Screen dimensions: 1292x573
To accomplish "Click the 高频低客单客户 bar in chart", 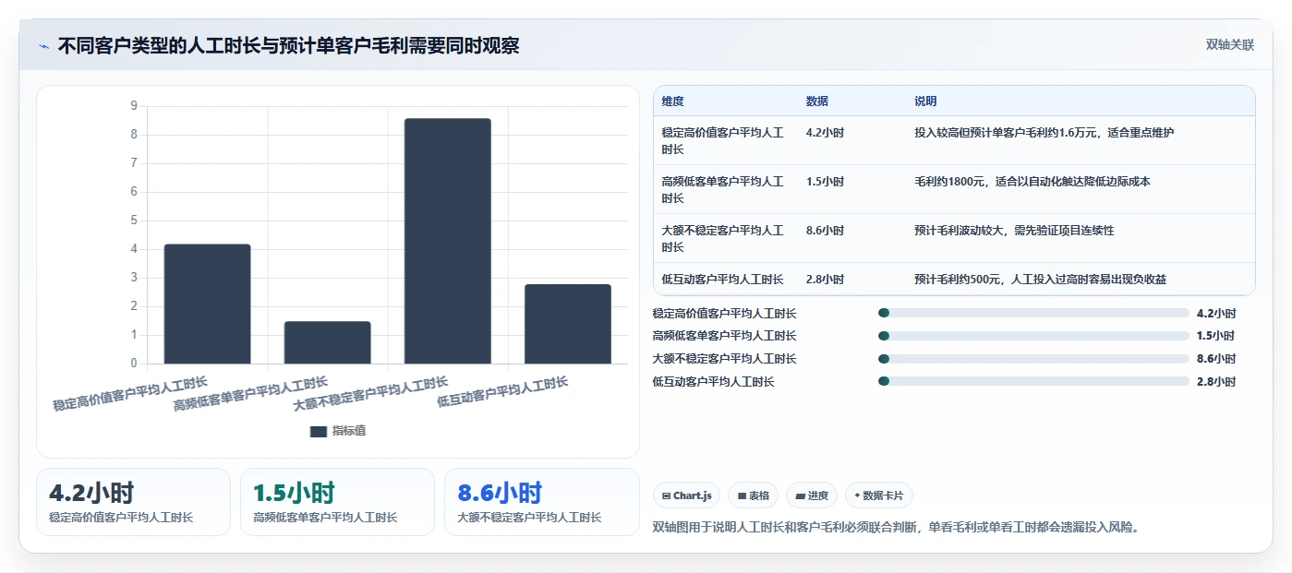I will point(328,342).
